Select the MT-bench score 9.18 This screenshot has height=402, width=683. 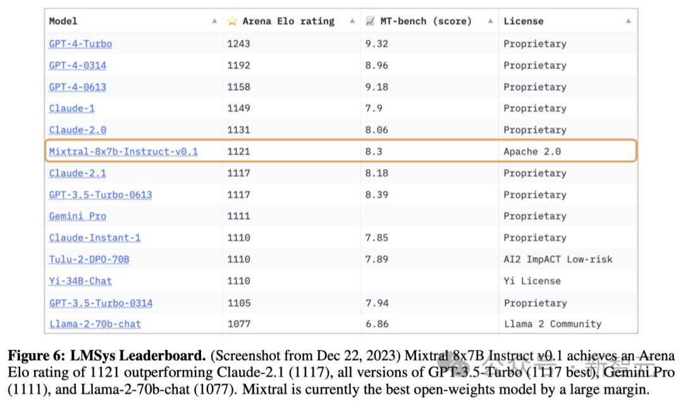[x=377, y=87]
